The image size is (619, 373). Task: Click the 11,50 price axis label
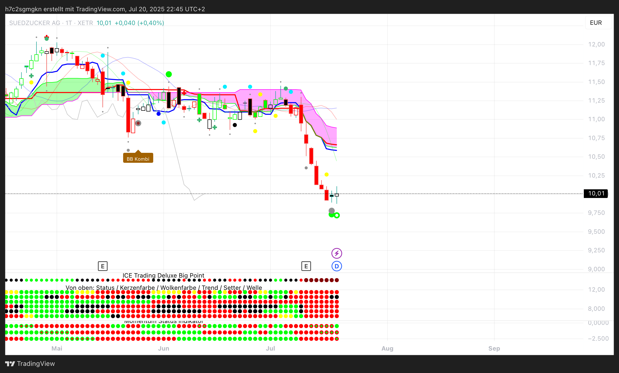coord(596,82)
